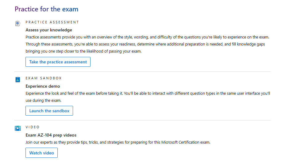289x163 pixels.
Task: Select the Assess your knowledge heading
Action: 49,30
